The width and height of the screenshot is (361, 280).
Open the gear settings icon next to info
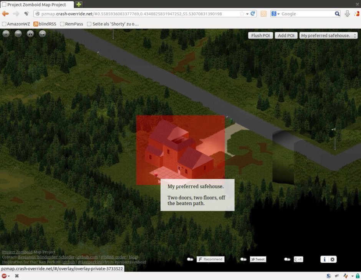333,259
